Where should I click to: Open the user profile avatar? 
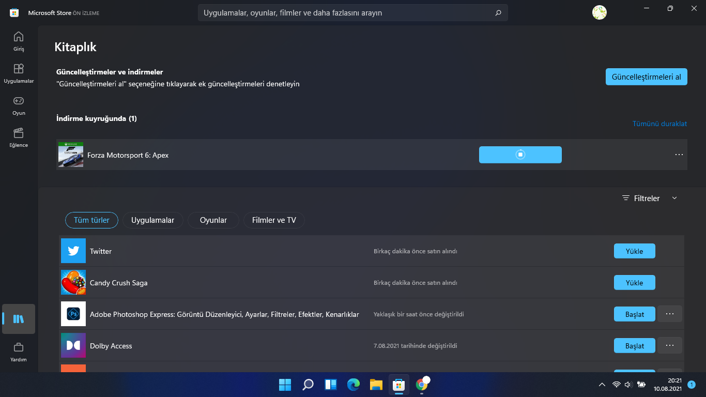pos(600,12)
